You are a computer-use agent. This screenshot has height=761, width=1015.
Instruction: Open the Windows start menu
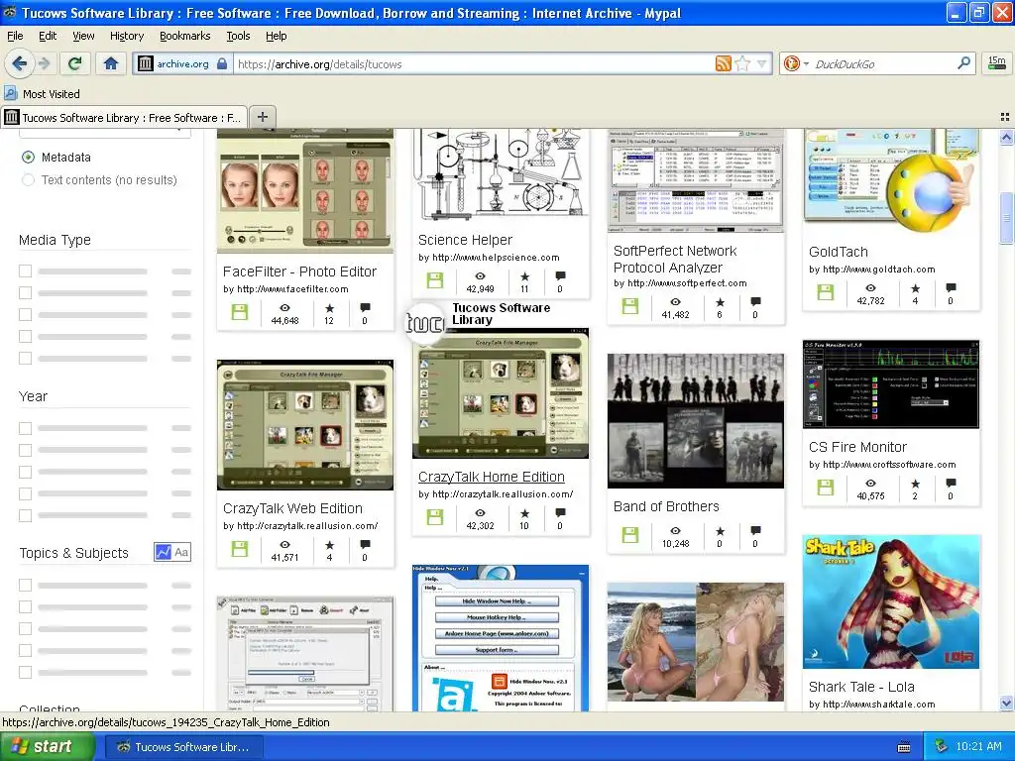[x=47, y=747]
